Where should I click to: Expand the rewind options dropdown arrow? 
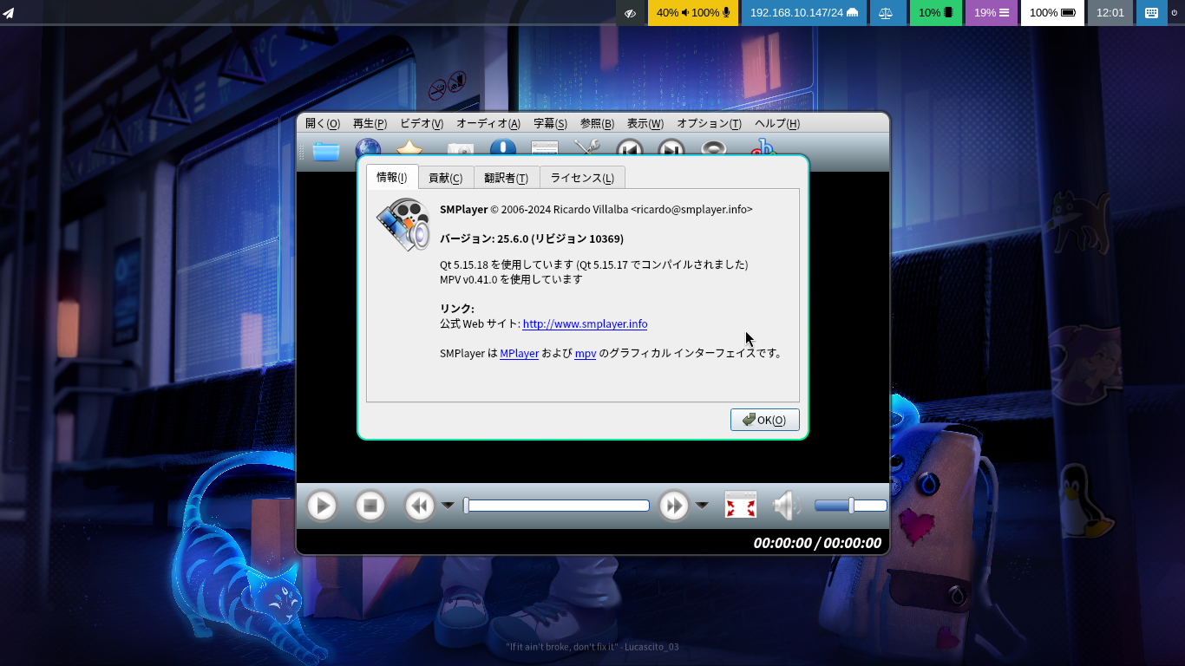click(448, 506)
